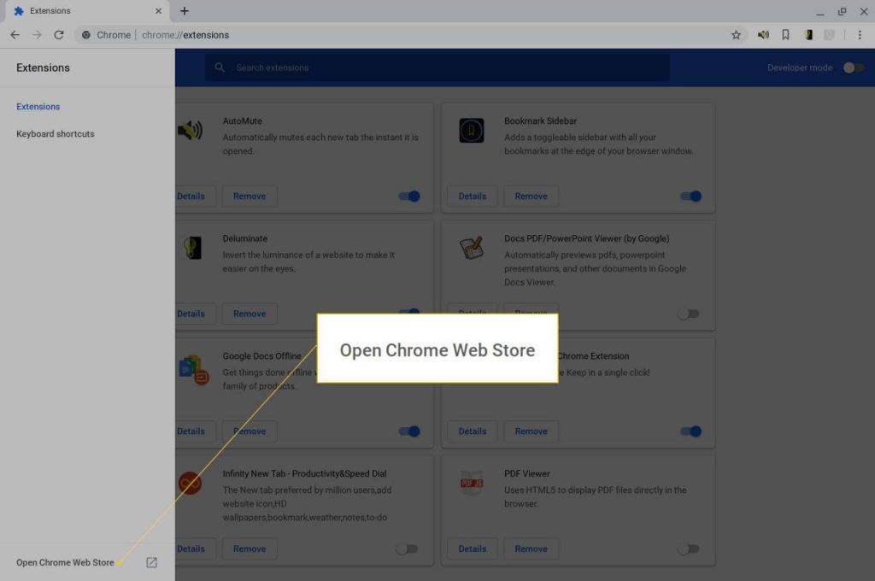Click the AutoMute extension card icon
The height and width of the screenshot is (581, 875).
(190, 130)
